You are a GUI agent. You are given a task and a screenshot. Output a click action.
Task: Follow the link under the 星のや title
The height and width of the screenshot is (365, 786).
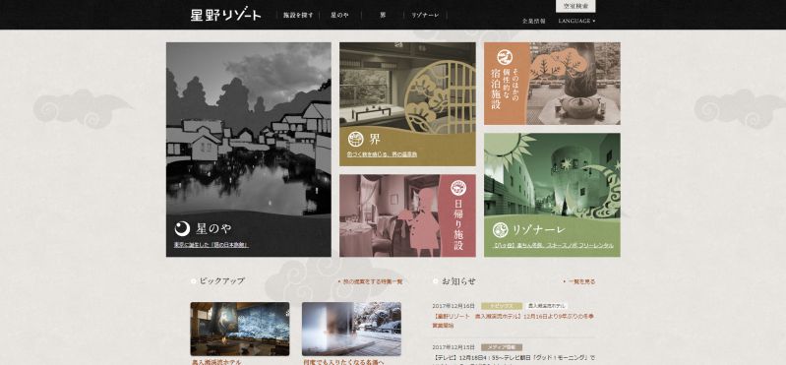click(212, 245)
